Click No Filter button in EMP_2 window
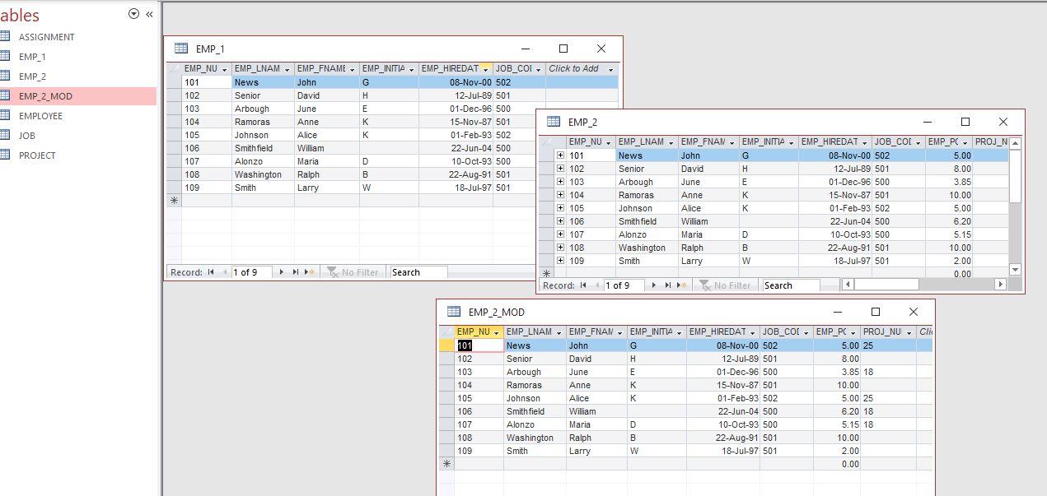 pyautogui.click(x=725, y=285)
